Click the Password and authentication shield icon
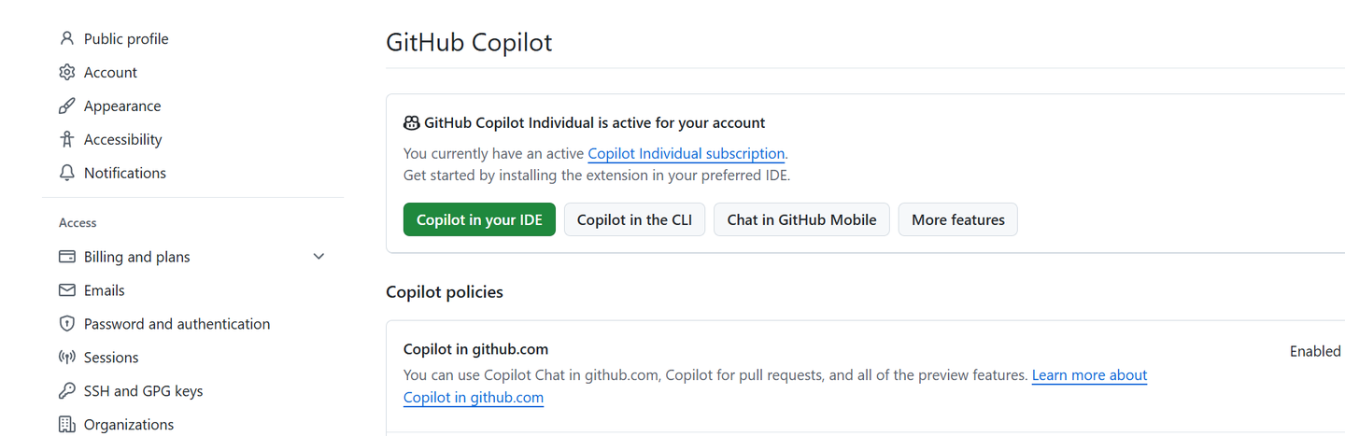The image size is (1345, 436). coord(66,324)
